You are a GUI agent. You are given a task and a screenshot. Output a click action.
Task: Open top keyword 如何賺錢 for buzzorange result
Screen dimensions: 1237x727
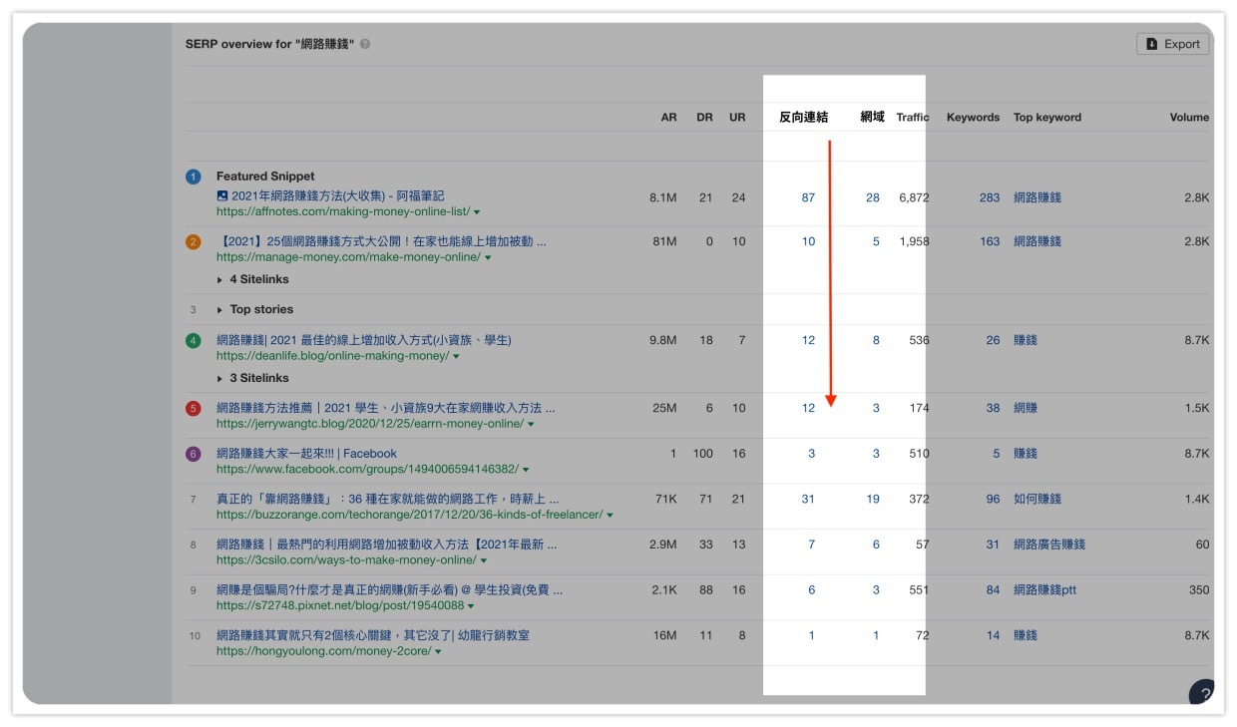pyautogui.click(x=1037, y=499)
